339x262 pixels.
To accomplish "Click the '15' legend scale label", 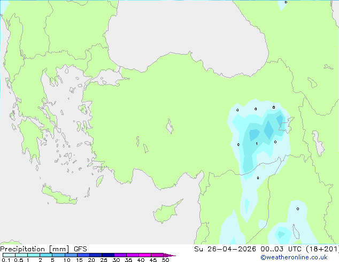I will [x=79, y=260].
